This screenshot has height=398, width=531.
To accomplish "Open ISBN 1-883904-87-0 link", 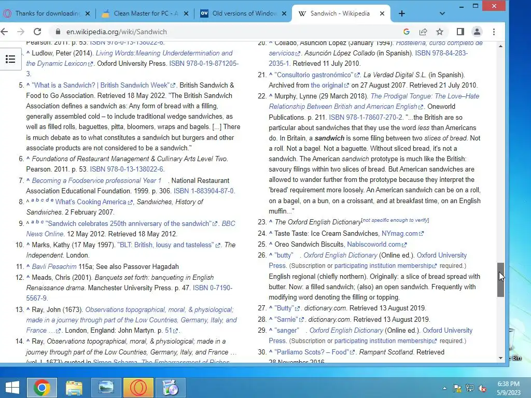I will pyautogui.click(x=204, y=191).
